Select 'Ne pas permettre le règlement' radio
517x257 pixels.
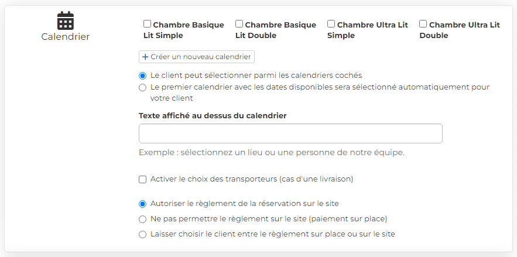point(142,219)
